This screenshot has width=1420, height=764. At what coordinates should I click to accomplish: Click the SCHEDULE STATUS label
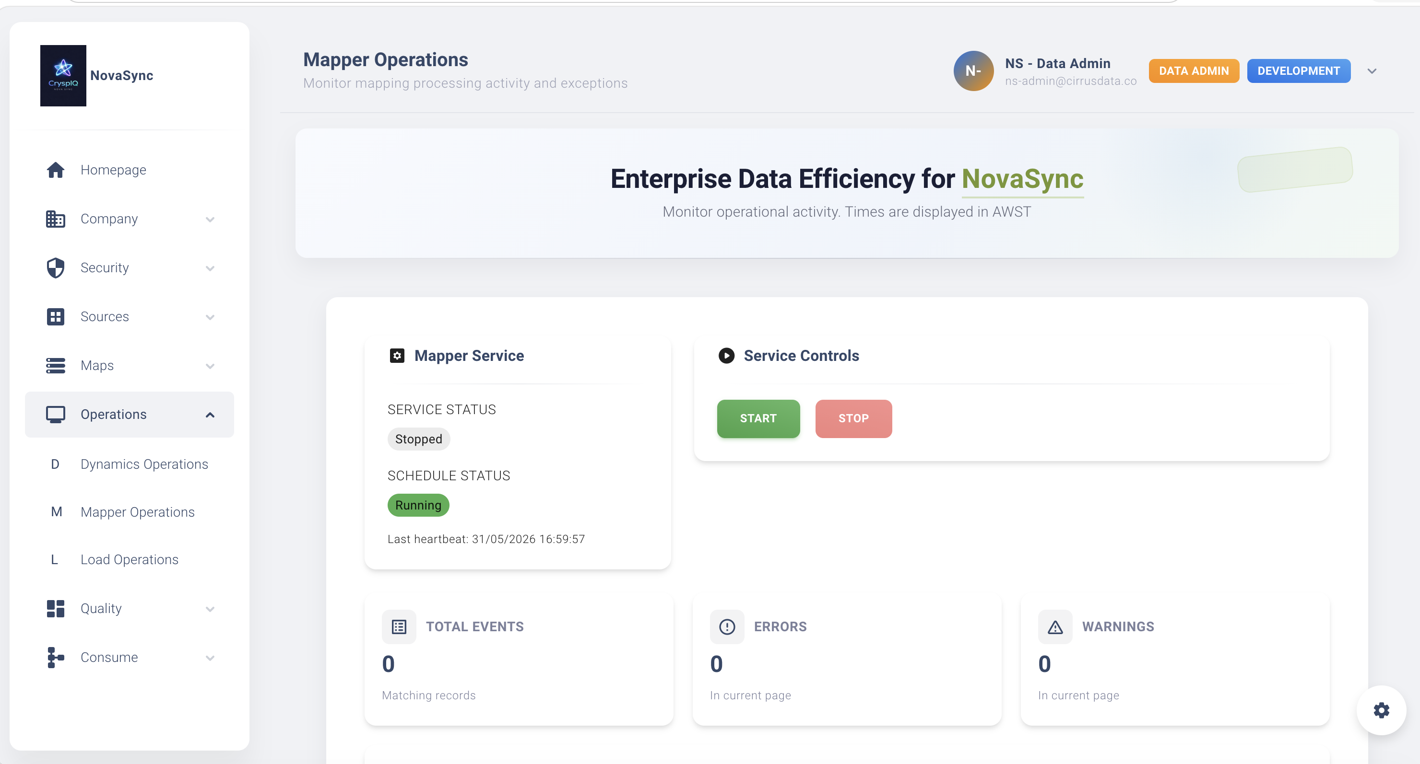pyautogui.click(x=449, y=476)
